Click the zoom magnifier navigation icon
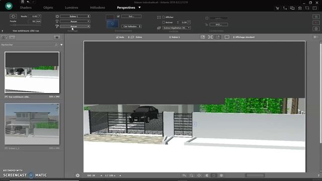Screen dimensions: 322x181 (191, 175)
